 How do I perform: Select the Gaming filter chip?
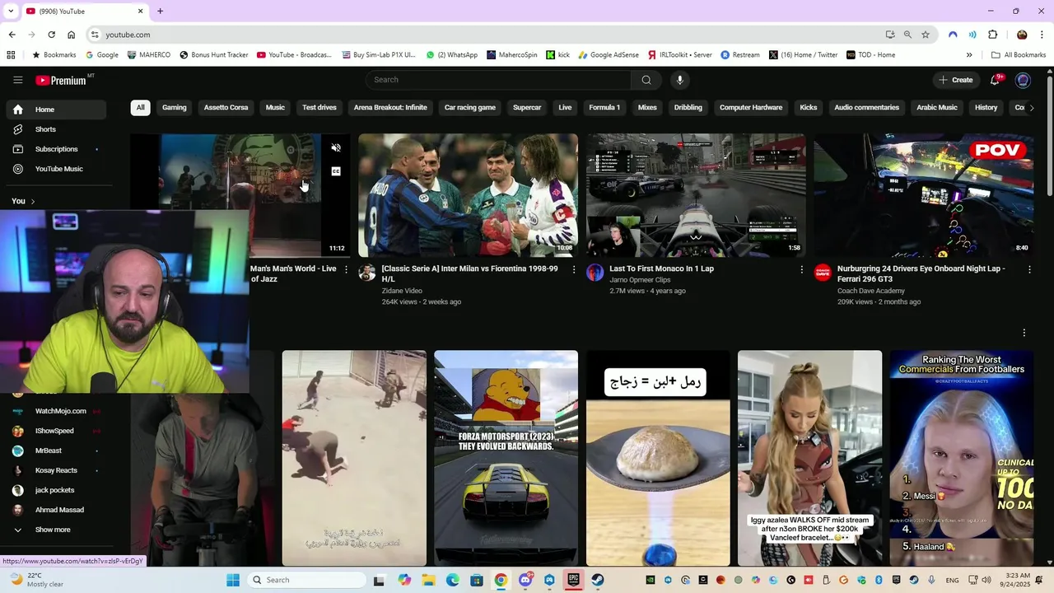click(x=175, y=108)
